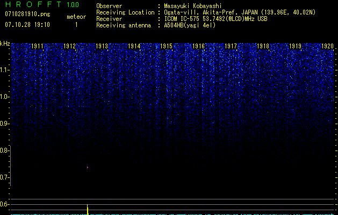Click the kHz axis unit label

coord(5,44)
